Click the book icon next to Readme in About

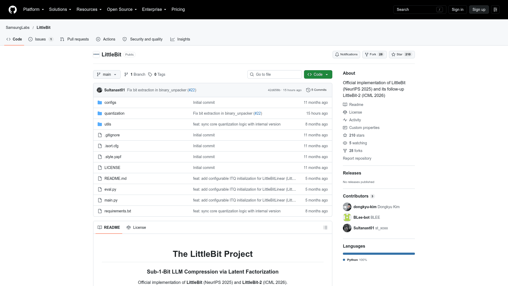[x=345, y=105]
